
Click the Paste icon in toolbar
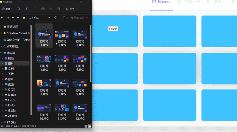click(35, 9)
